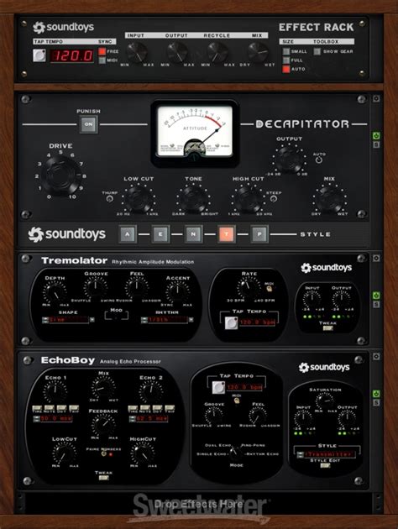
Task: Choose SMALL rack size
Action: (286, 51)
